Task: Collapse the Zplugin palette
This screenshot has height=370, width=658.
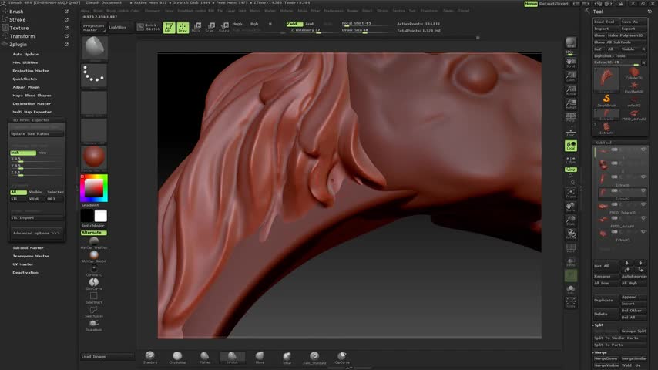Action: tap(19, 45)
